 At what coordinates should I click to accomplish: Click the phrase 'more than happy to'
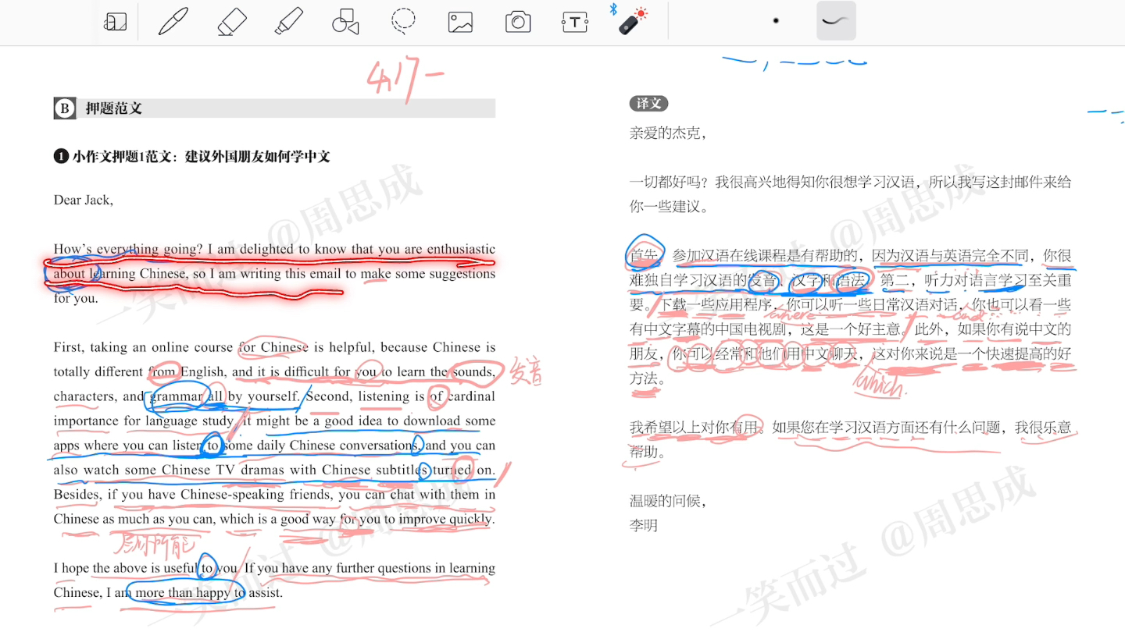(189, 592)
